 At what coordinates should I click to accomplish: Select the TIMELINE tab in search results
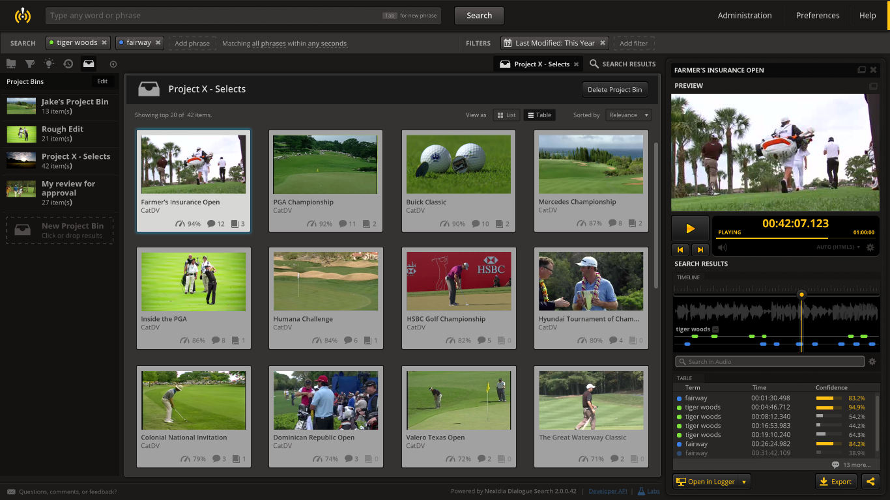point(688,277)
